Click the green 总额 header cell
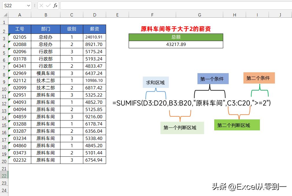The width and height of the screenshot is (292, 196). (176, 38)
